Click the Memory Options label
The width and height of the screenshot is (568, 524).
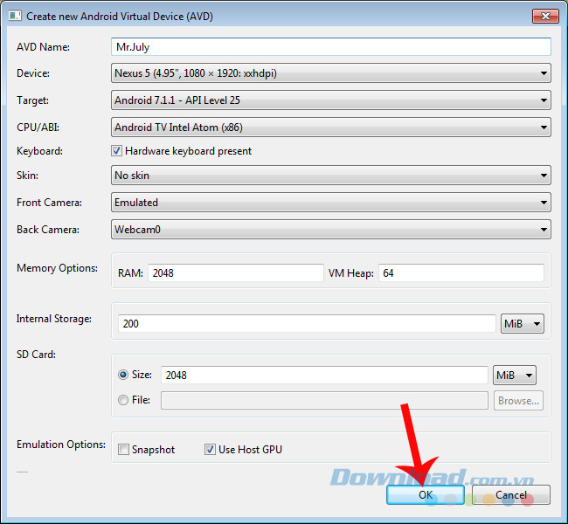pyautogui.click(x=57, y=268)
